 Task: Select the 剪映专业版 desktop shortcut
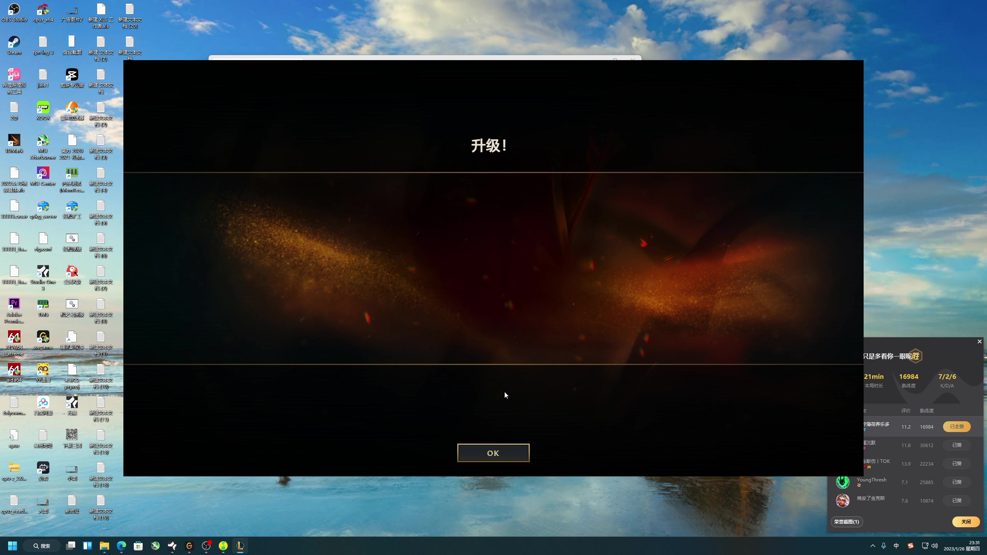[x=72, y=79]
